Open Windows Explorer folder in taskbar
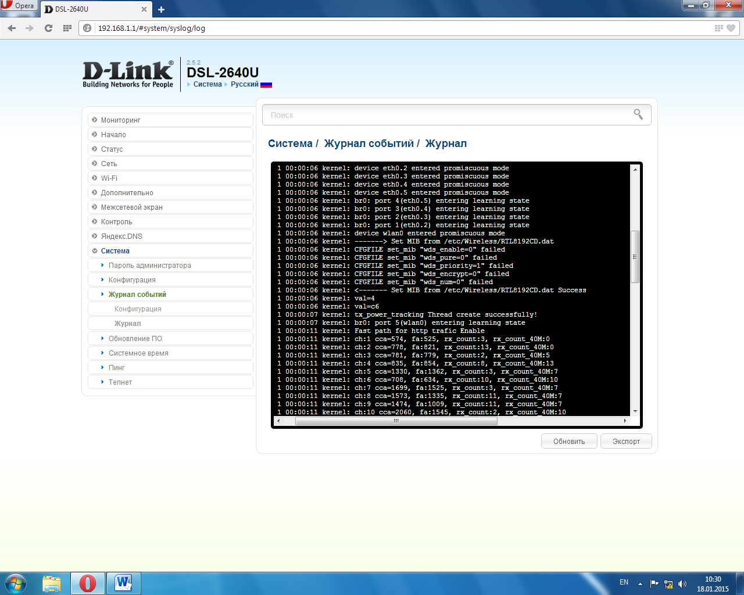744x595 pixels. (x=52, y=583)
